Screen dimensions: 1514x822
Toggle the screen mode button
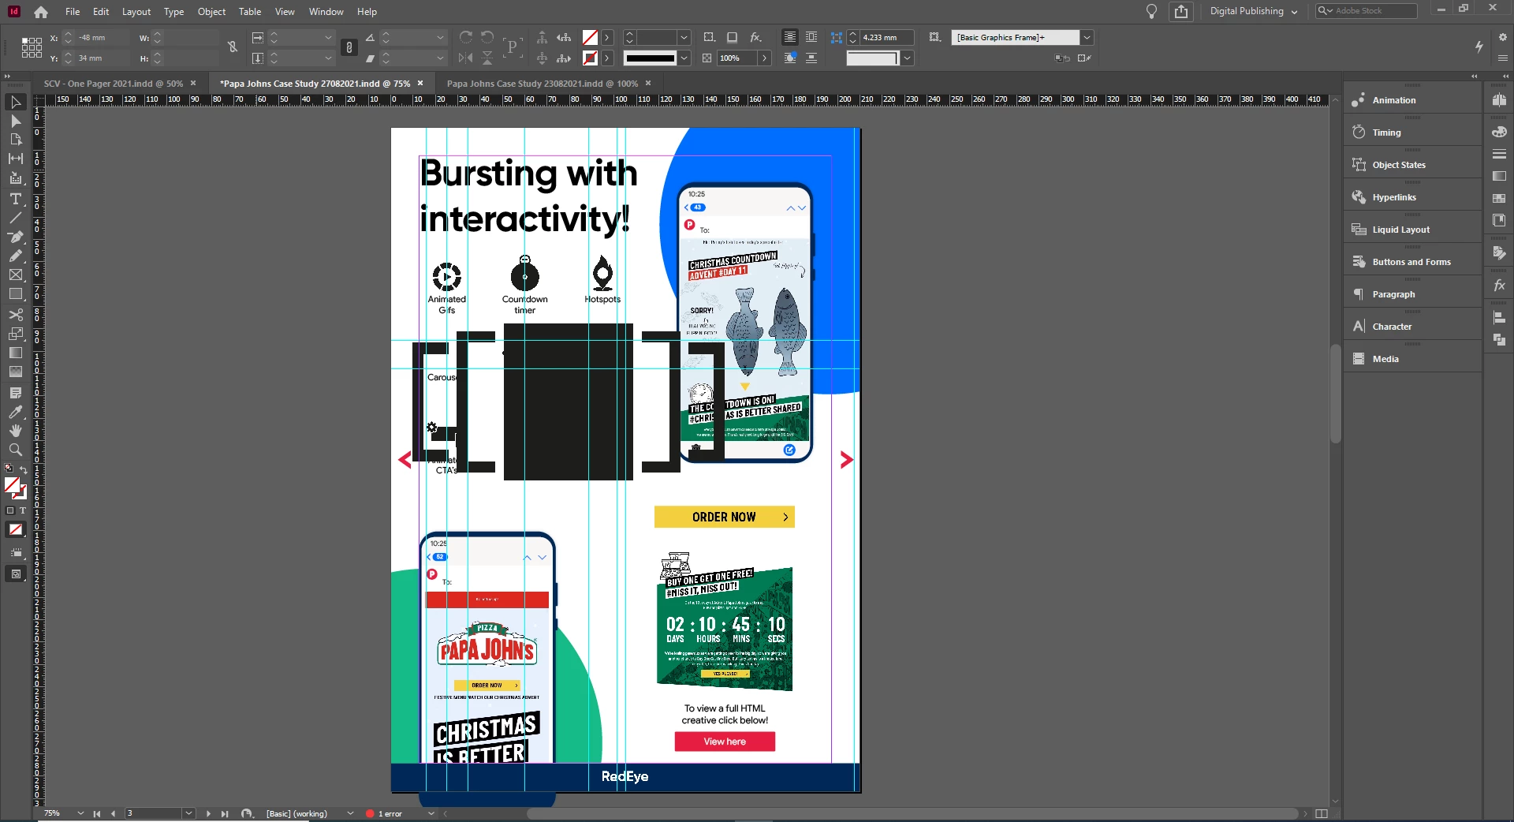coord(15,574)
